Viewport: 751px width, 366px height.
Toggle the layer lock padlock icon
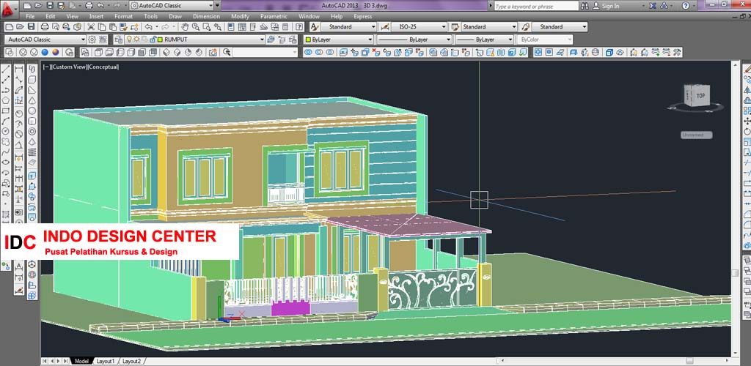[152, 40]
